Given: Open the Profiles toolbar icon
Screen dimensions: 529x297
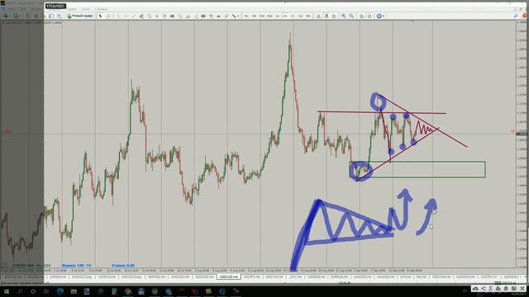Looking at the screenshot, I should click(16, 16).
